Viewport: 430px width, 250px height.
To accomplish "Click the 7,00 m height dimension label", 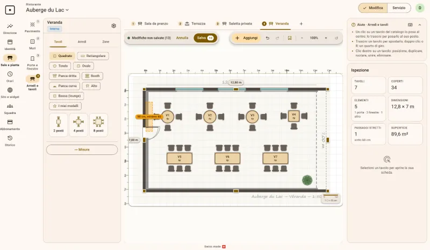I will [x=133, y=140].
